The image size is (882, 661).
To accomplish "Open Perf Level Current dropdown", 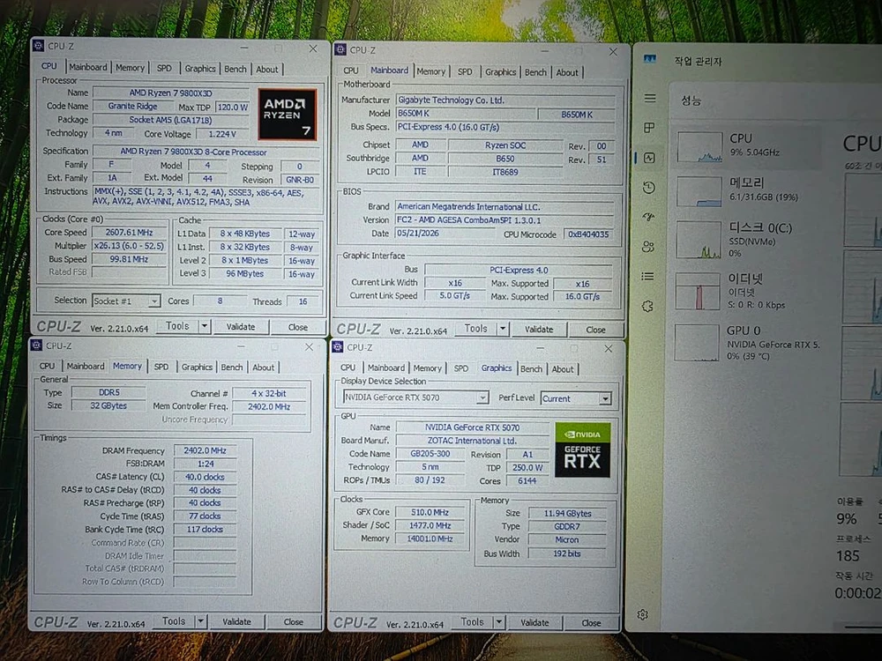I will pos(576,398).
